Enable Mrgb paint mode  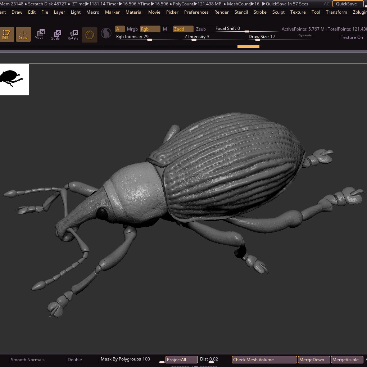[132, 29]
